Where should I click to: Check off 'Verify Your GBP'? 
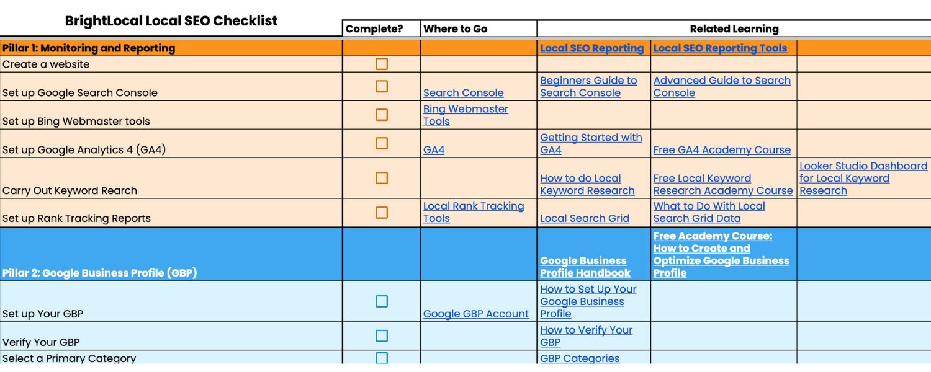(x=380, y=335)
